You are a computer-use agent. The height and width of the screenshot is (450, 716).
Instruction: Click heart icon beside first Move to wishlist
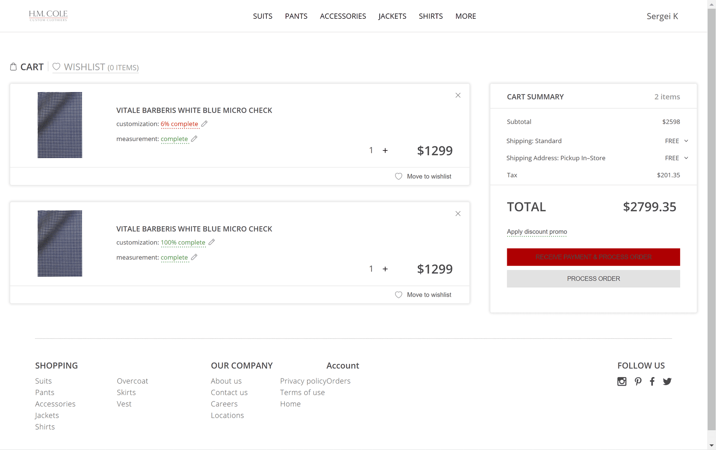(398, 176)
